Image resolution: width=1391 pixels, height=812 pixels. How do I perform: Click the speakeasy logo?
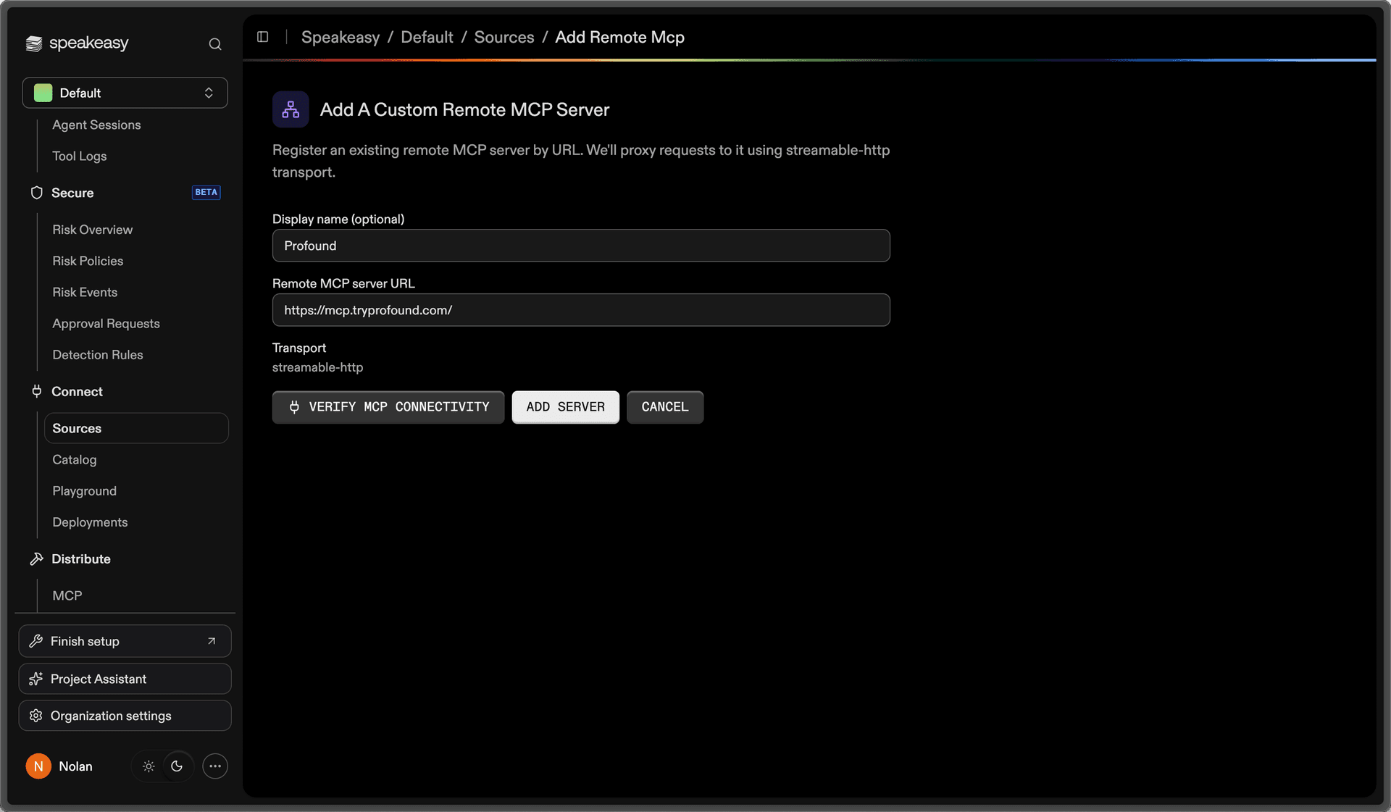coord(77,43)
